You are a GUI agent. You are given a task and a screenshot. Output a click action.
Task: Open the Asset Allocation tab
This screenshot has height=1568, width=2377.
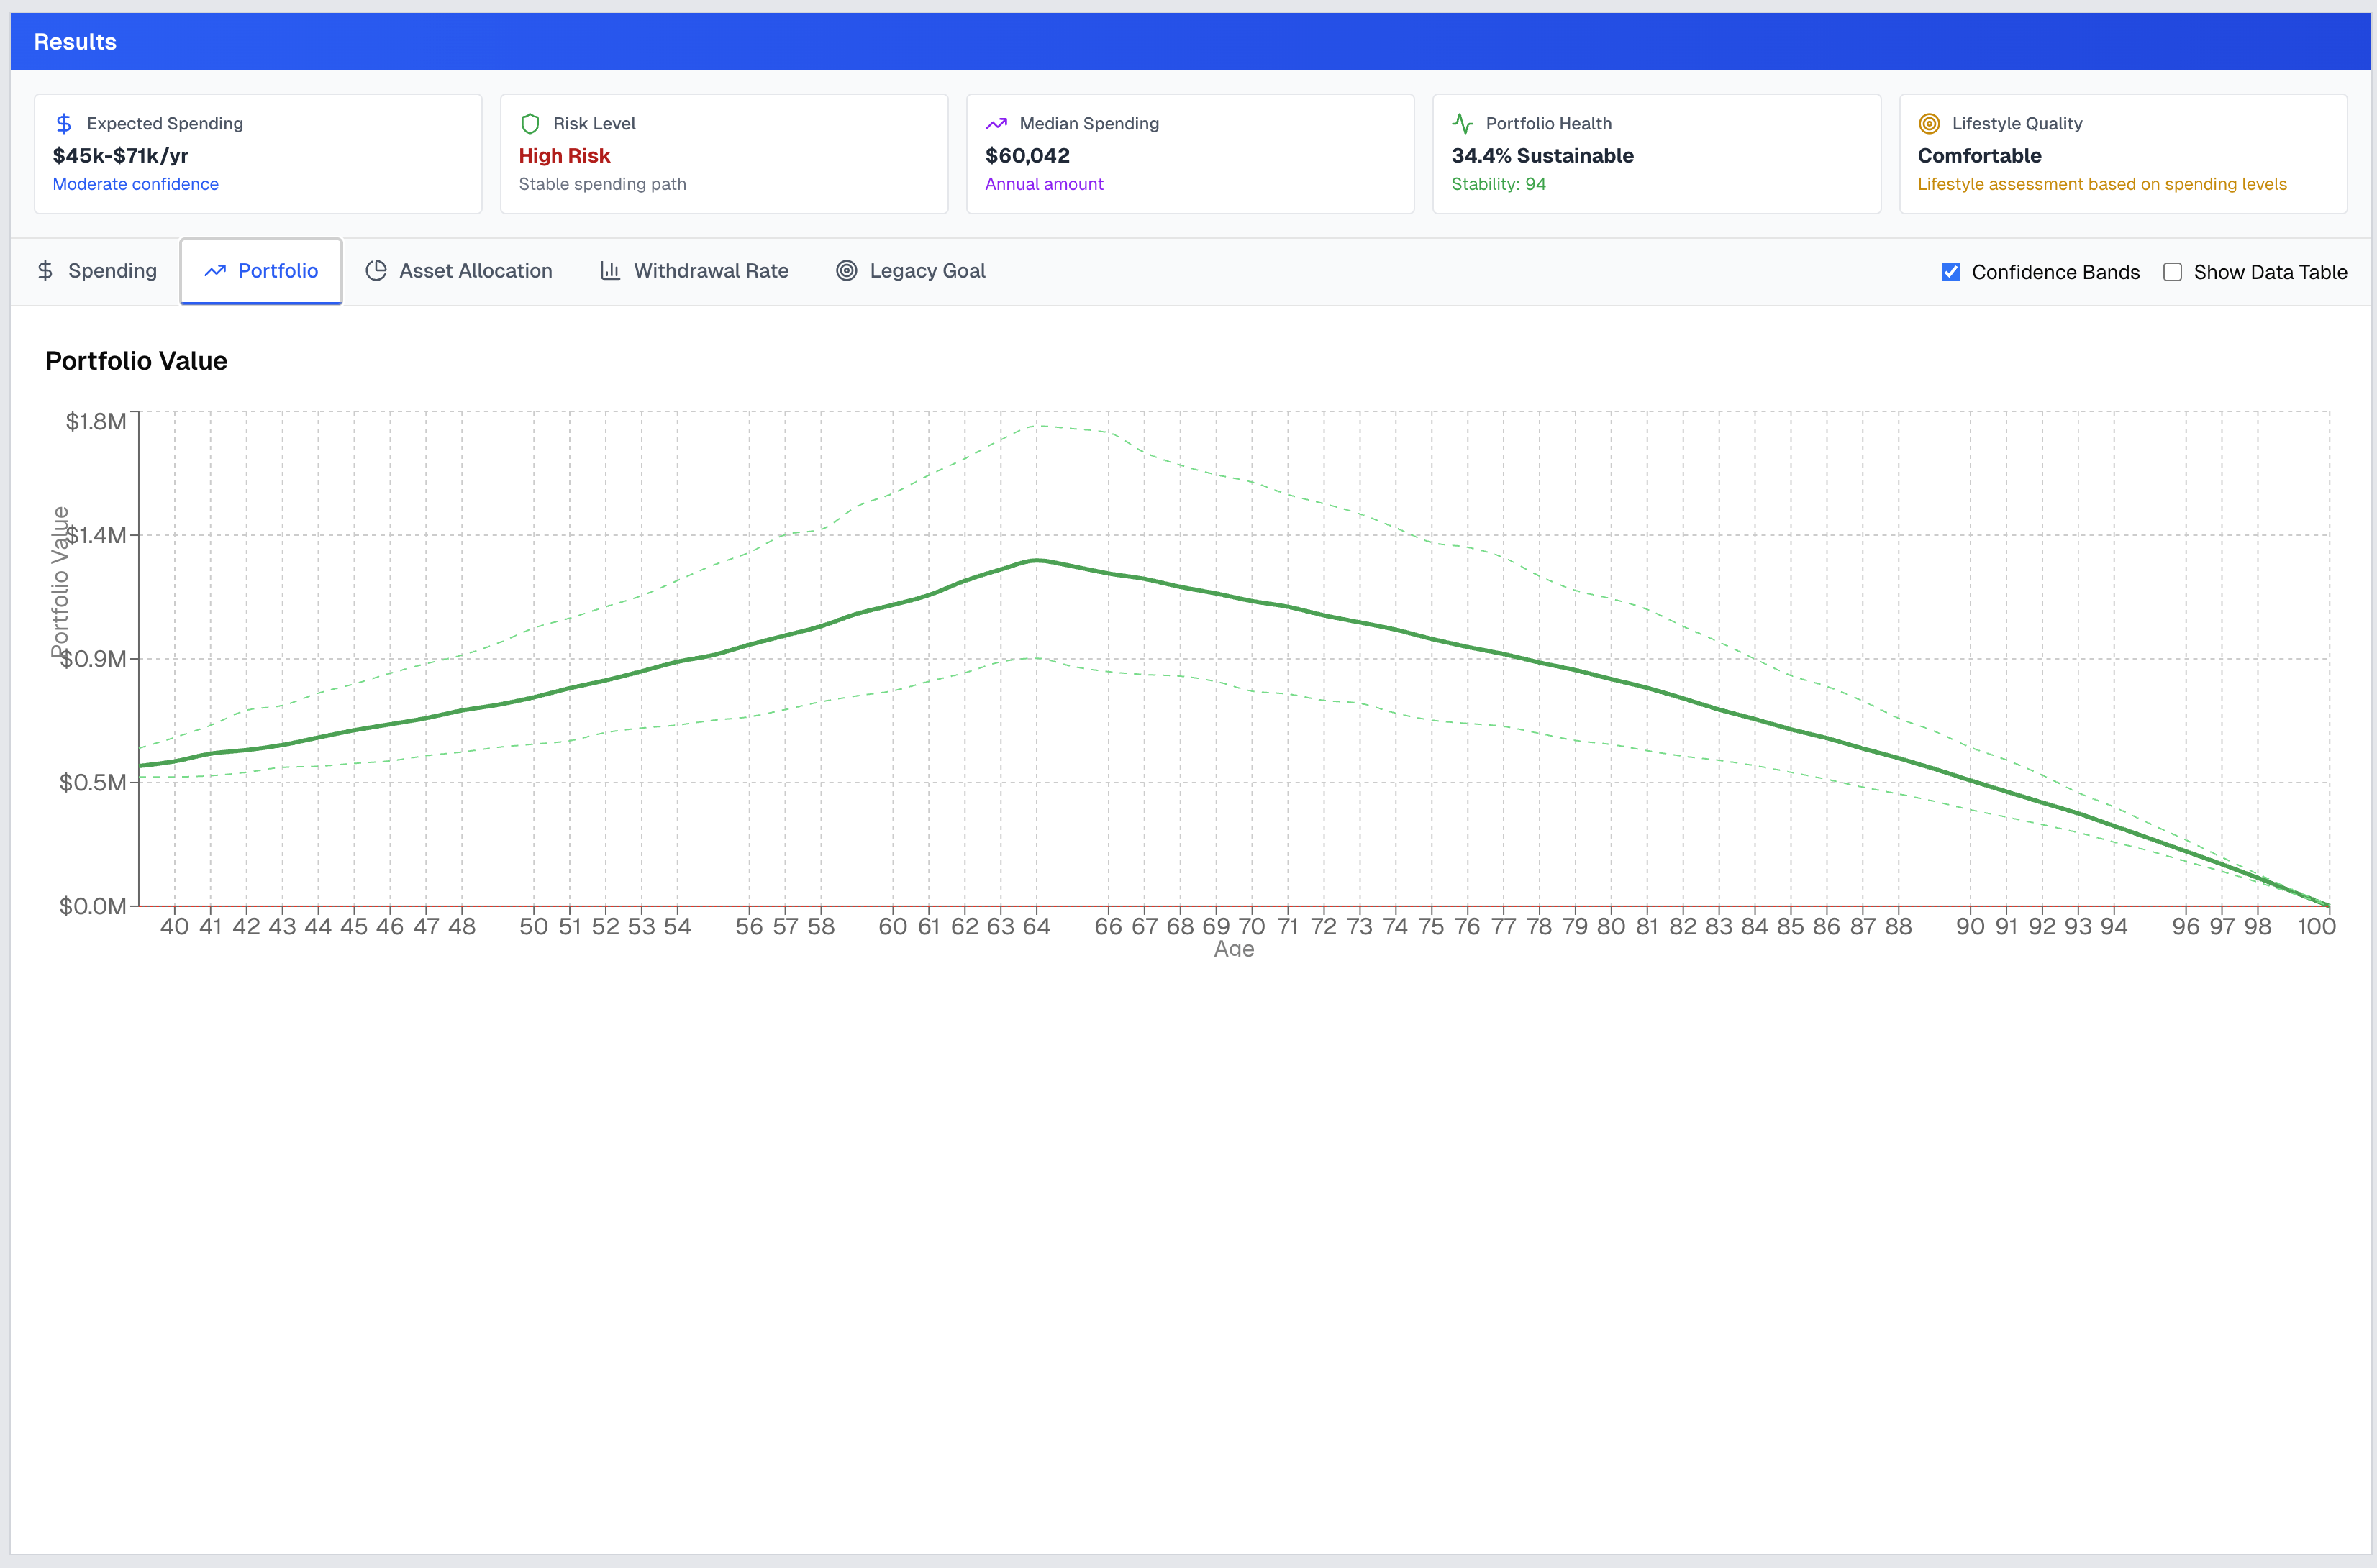(459, 271)
